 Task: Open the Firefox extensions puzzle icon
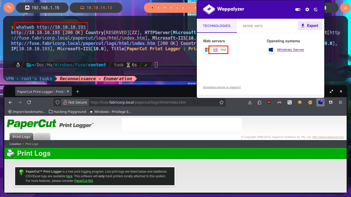[x=259, y=102]
